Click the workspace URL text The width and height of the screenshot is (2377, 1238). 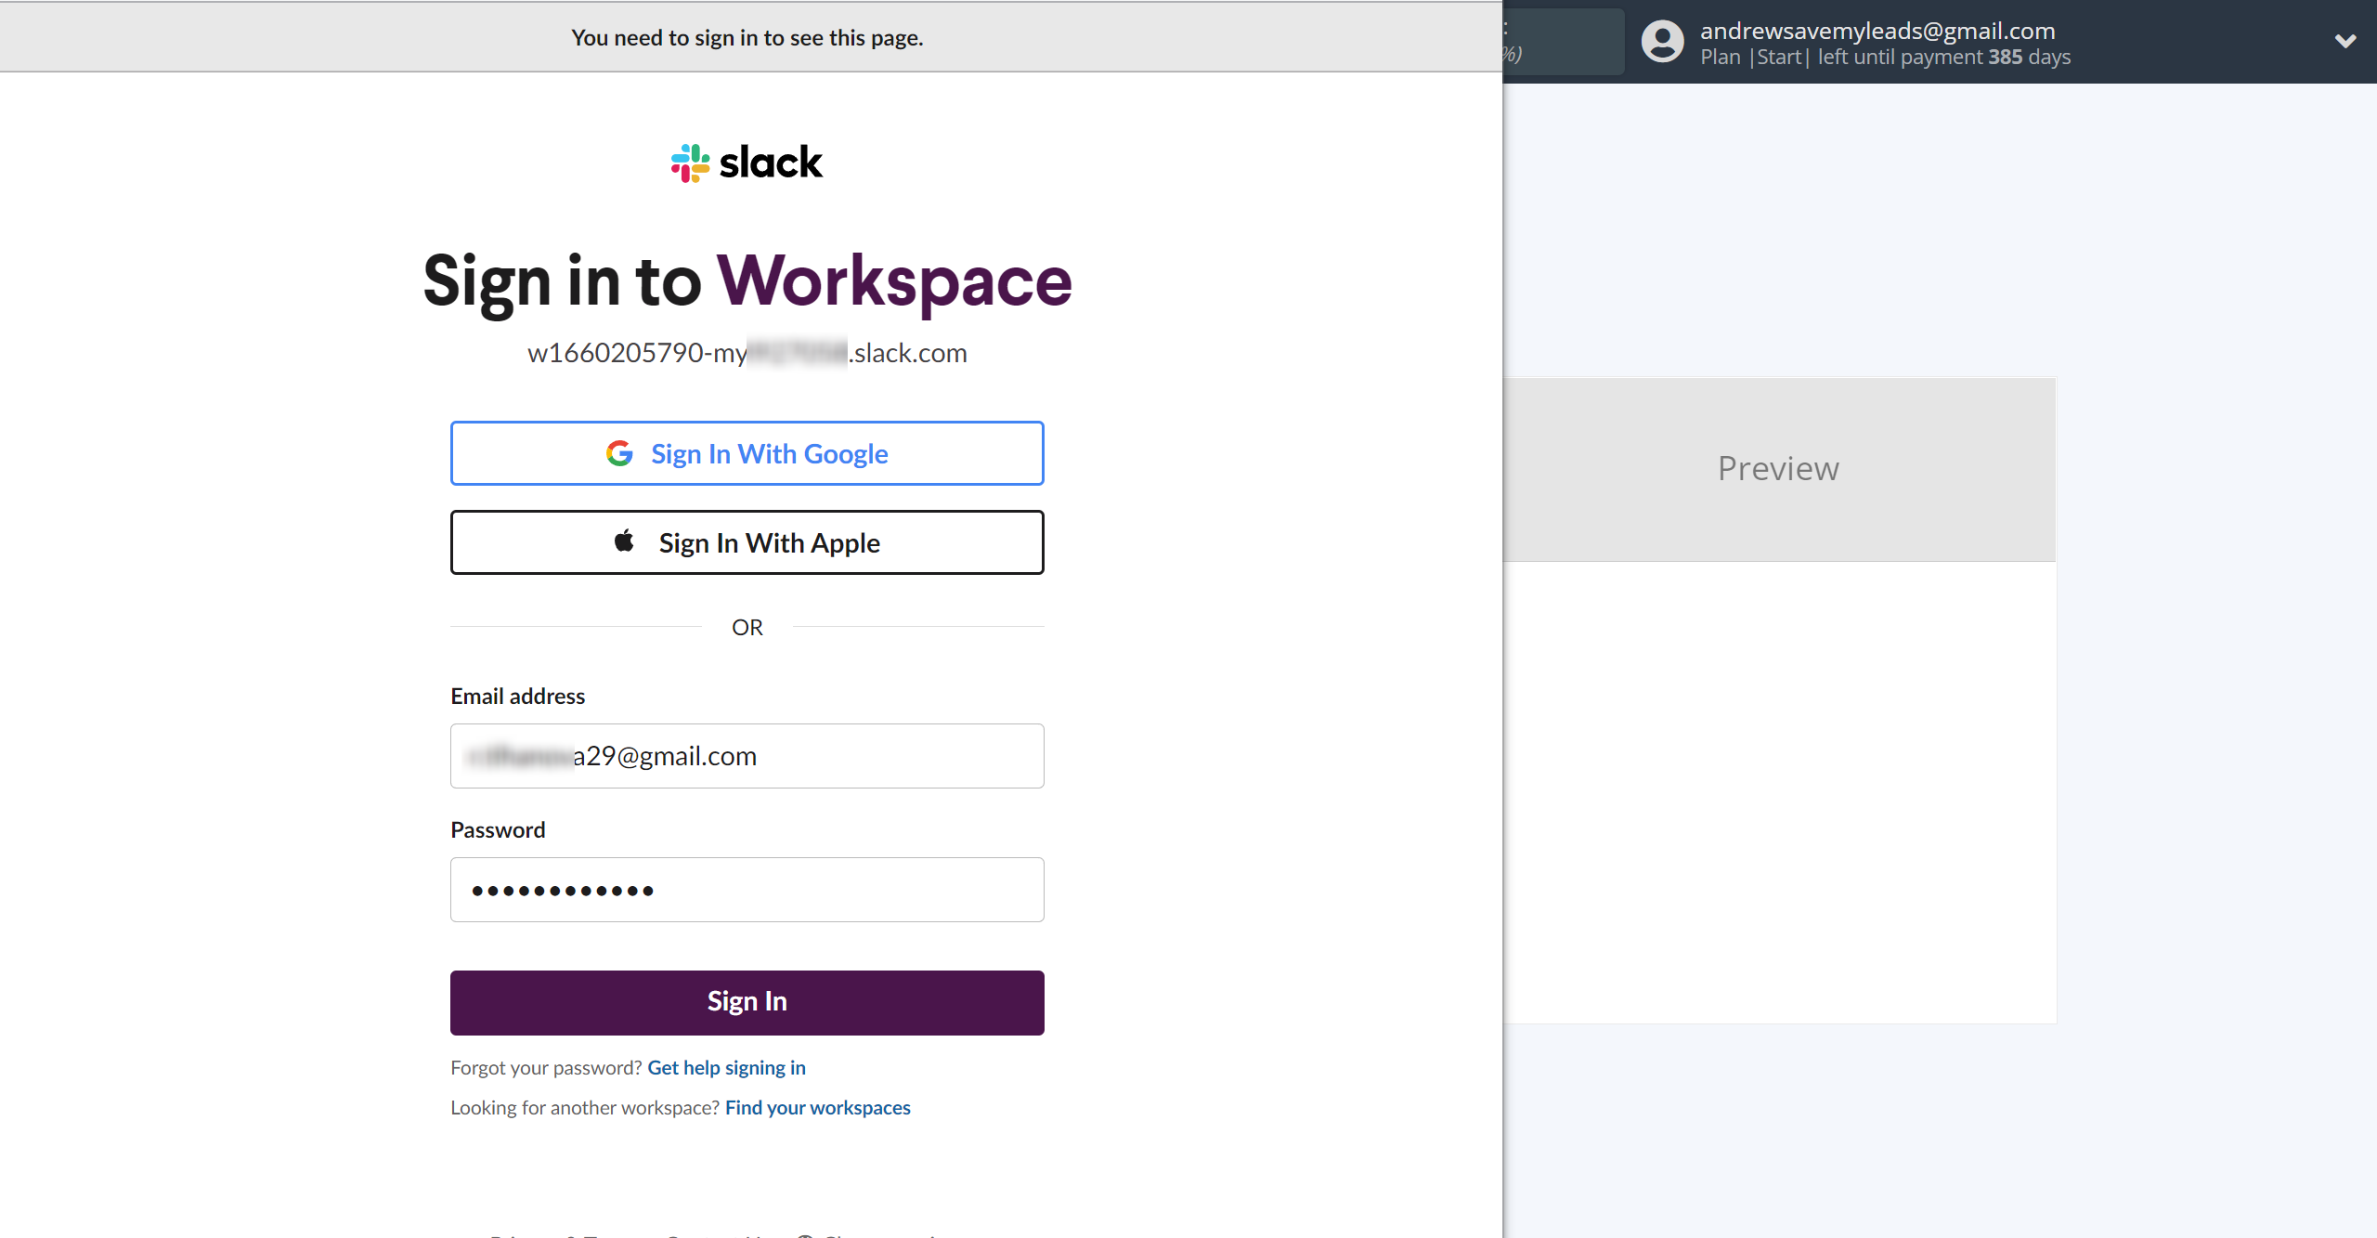click(x=747, y=353)
